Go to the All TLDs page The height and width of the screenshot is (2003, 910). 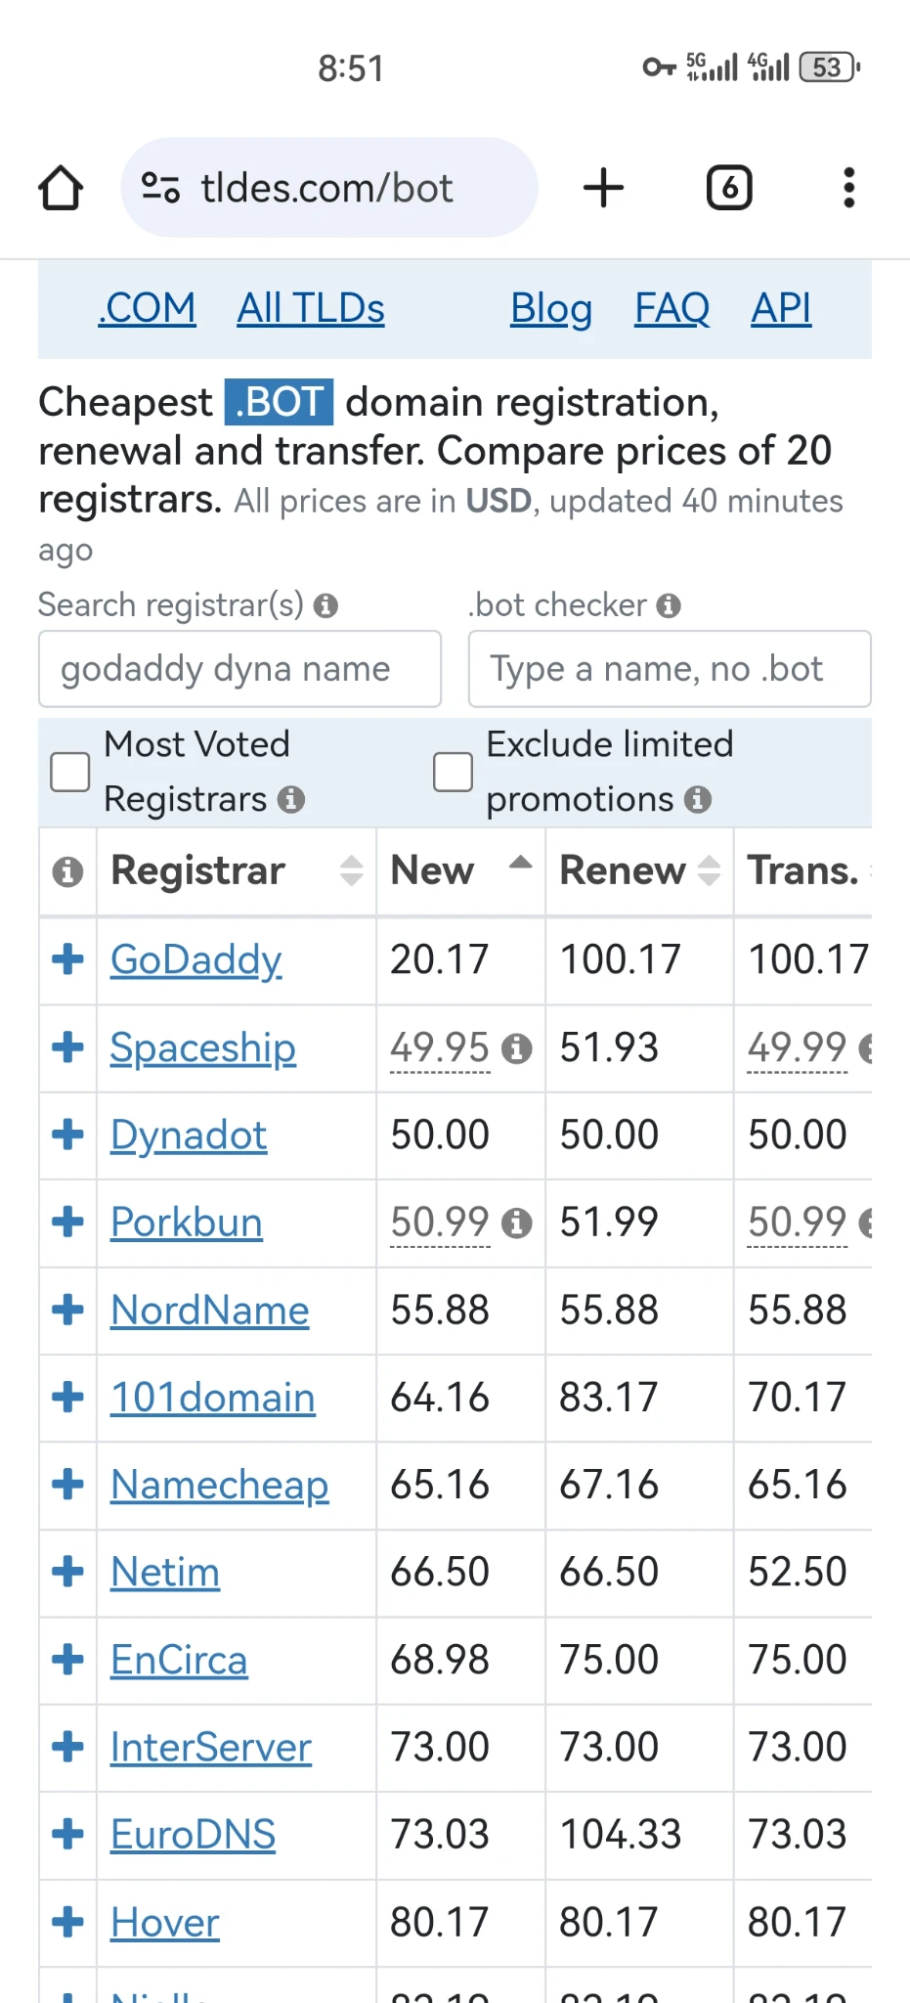tap(311, 309)
